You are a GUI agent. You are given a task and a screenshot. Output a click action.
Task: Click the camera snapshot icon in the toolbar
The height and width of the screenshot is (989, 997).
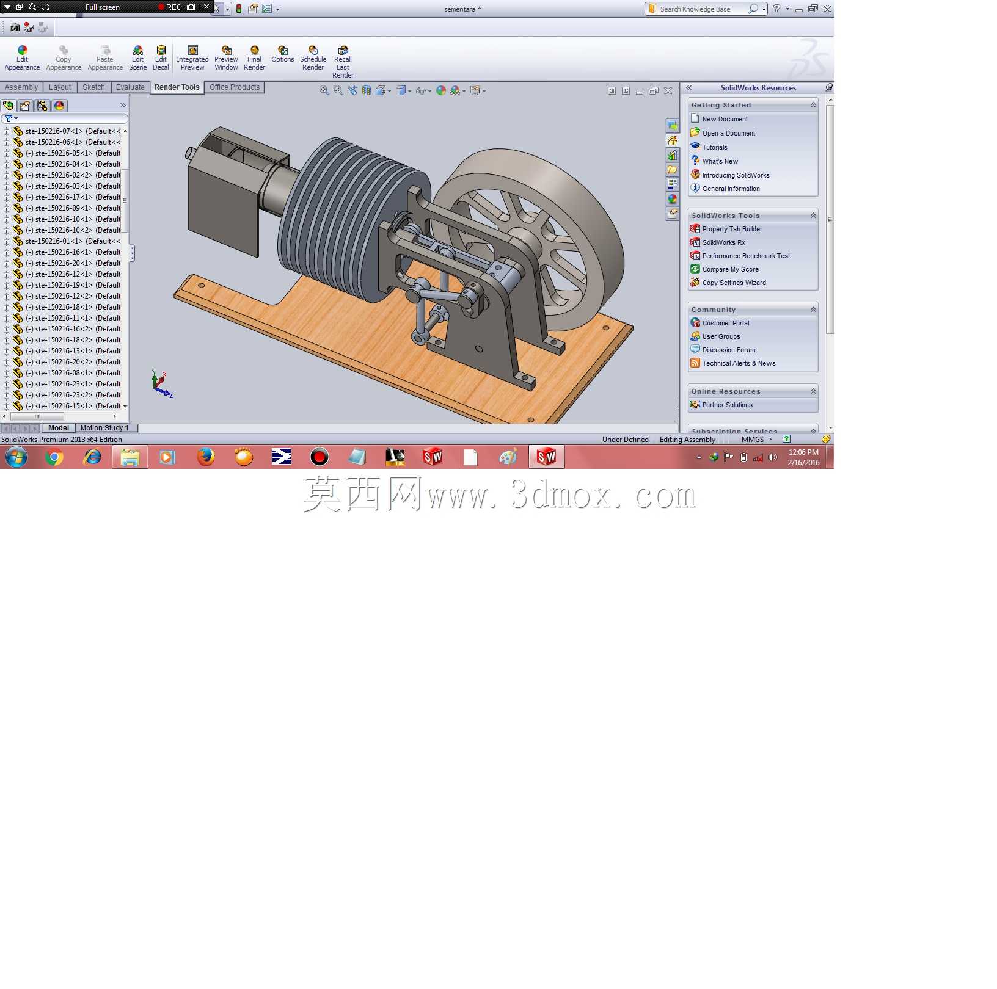tap(15, 27)
